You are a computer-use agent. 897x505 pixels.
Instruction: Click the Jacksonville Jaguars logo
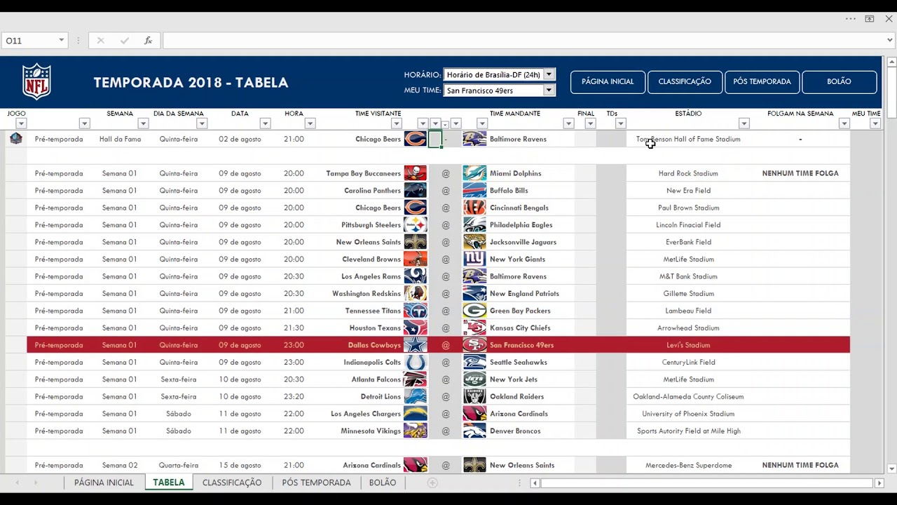(474, 242)
